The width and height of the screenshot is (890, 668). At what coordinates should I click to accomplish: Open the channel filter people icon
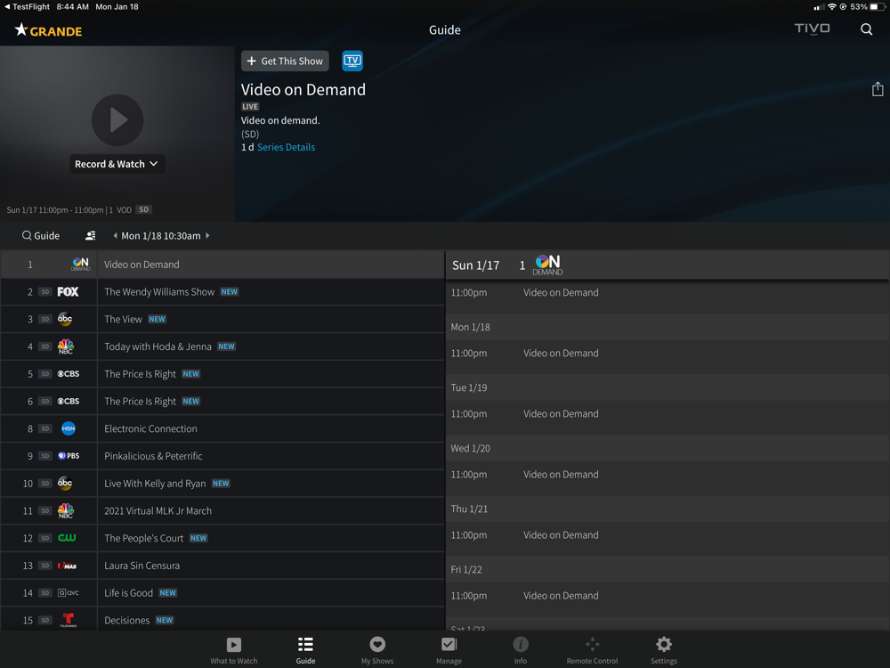coord(90,236)
